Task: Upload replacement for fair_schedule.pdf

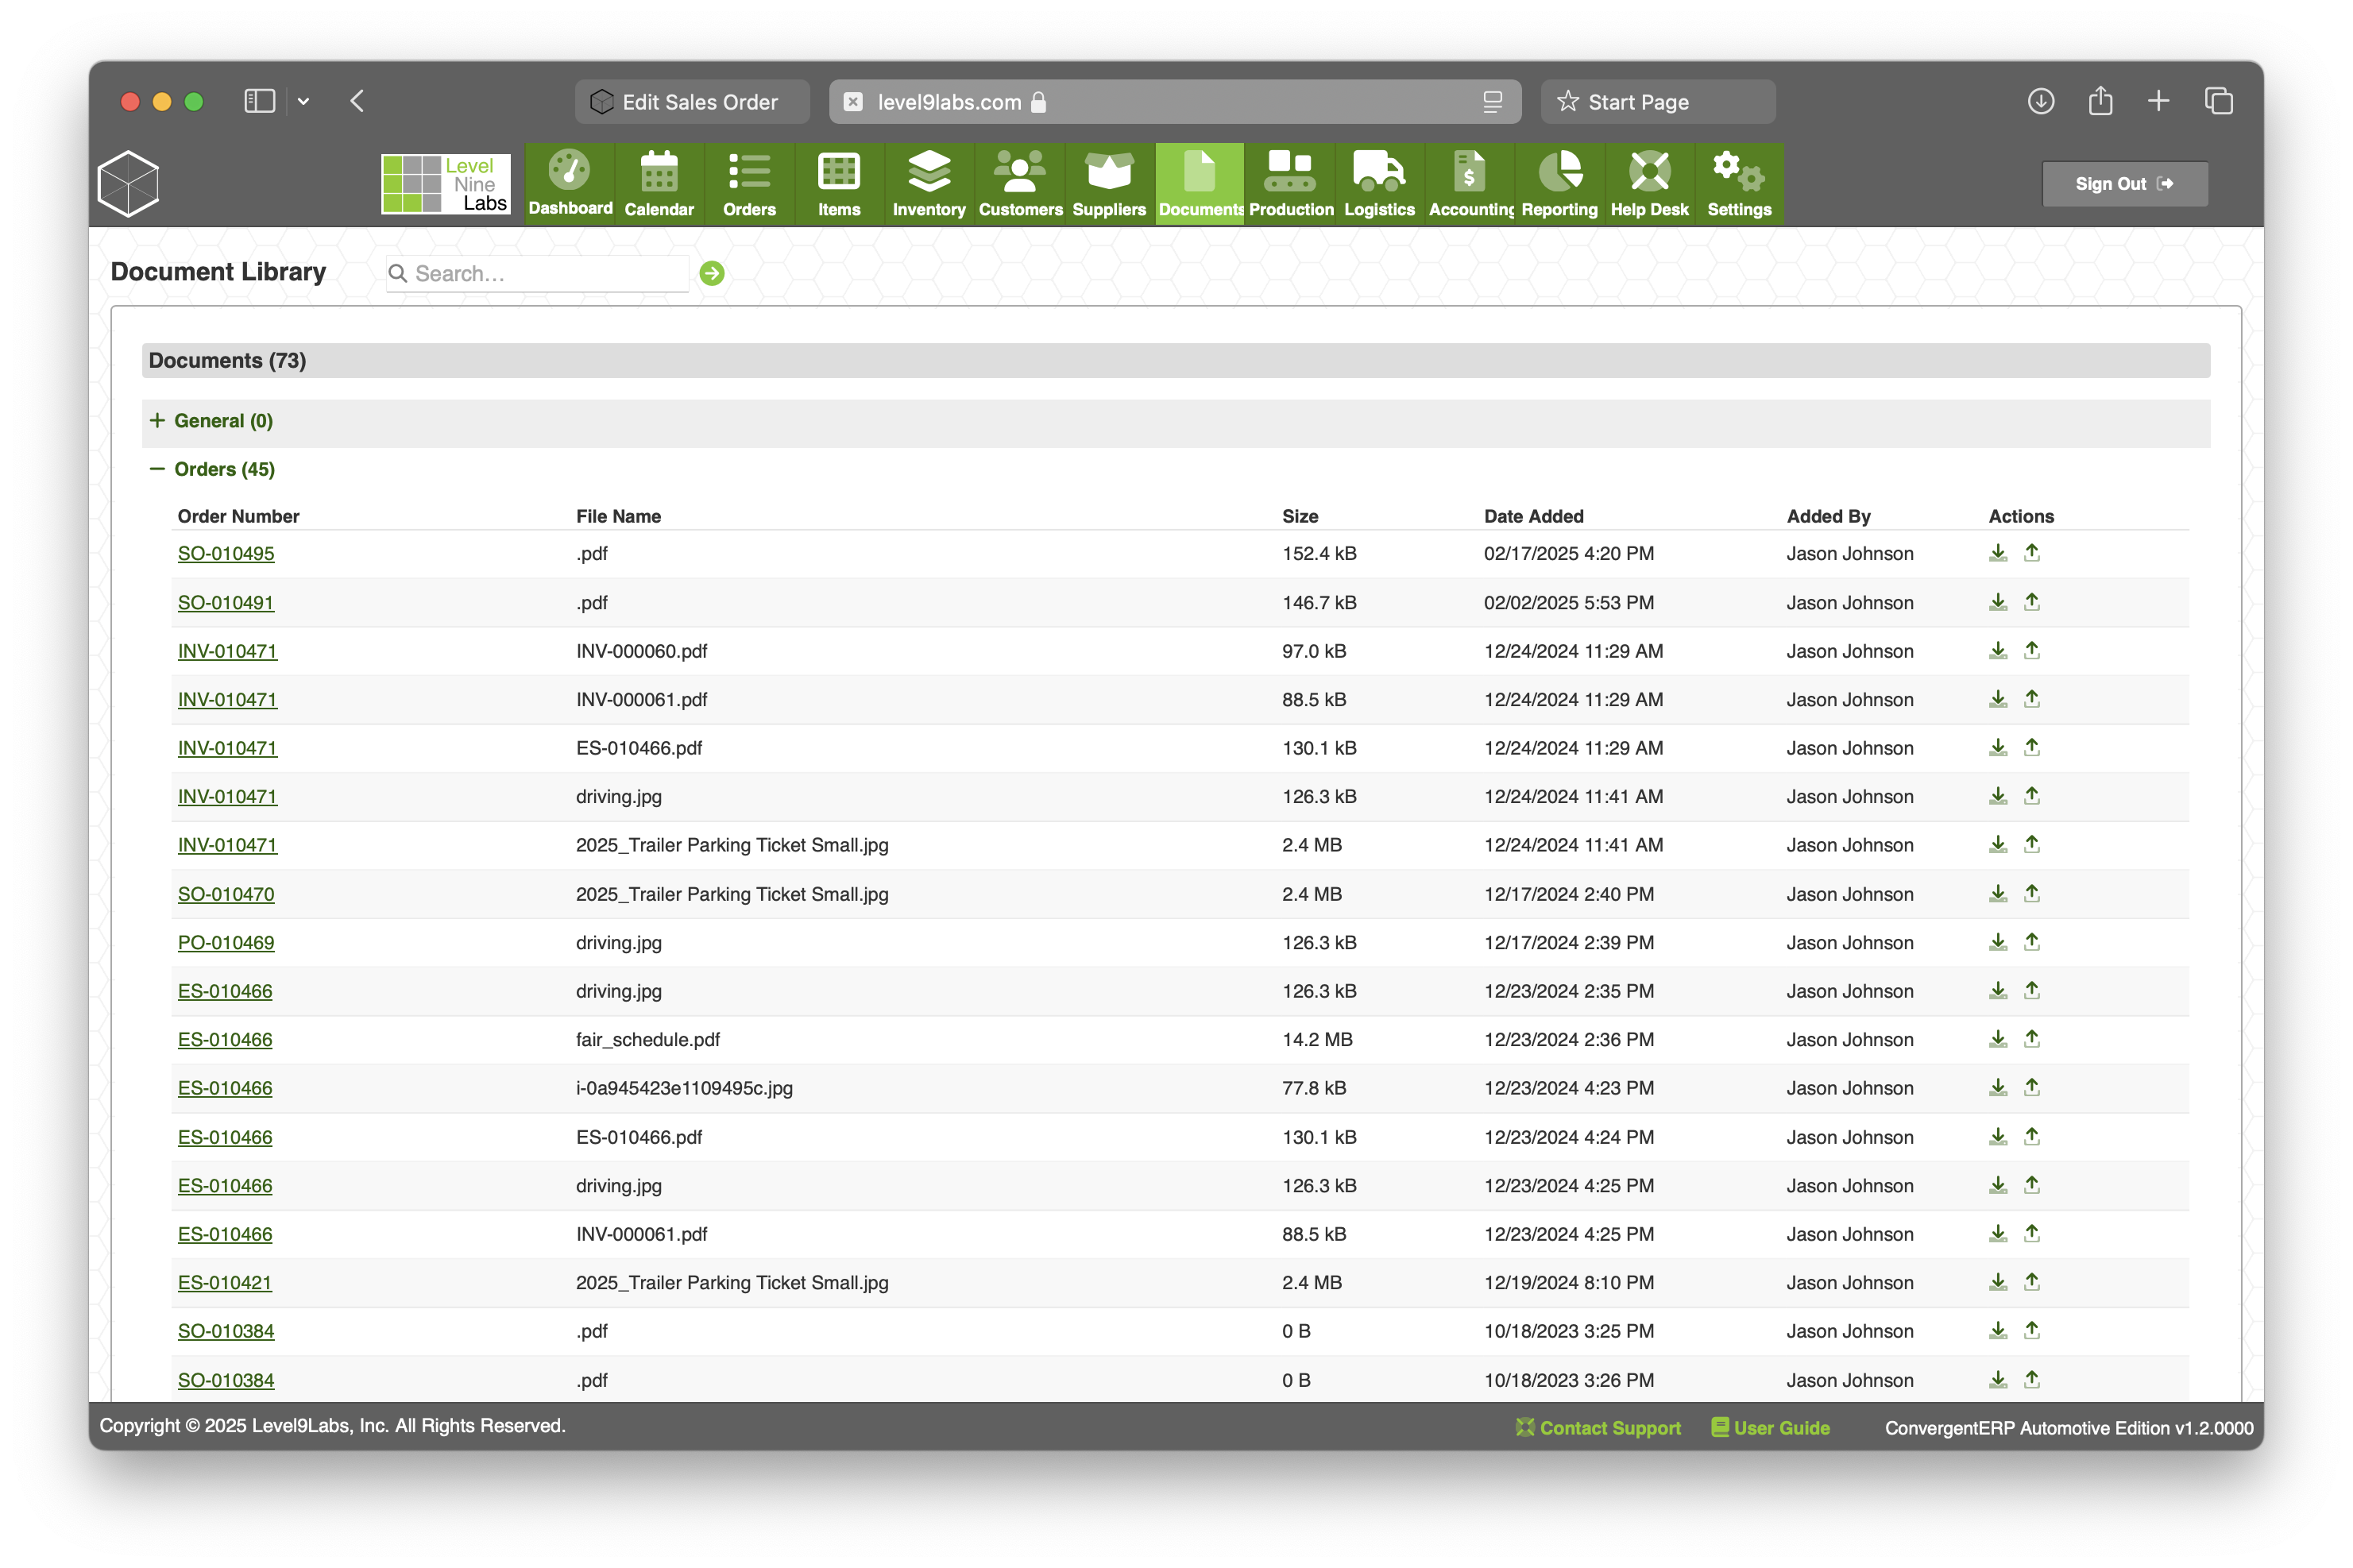Action: 2031,1039
